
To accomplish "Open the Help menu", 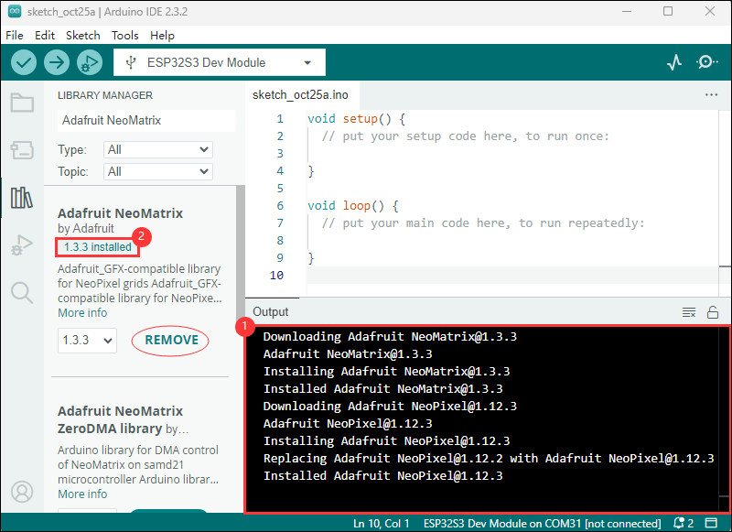I will tap(162, 36).
